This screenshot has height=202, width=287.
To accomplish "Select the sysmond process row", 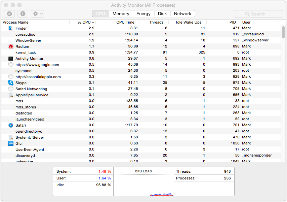I will coord(141,71).
